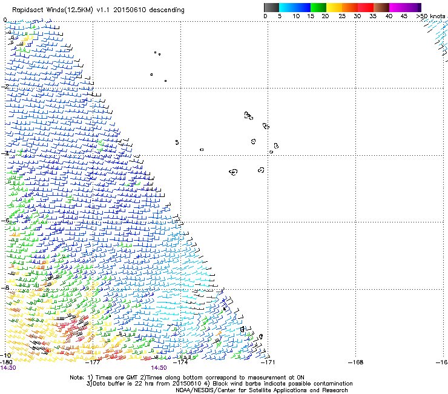The height and width of the screenshot is (394, 448).
Task: Click the latitude label '-8' on the left axis
Action: pos(5,287)
